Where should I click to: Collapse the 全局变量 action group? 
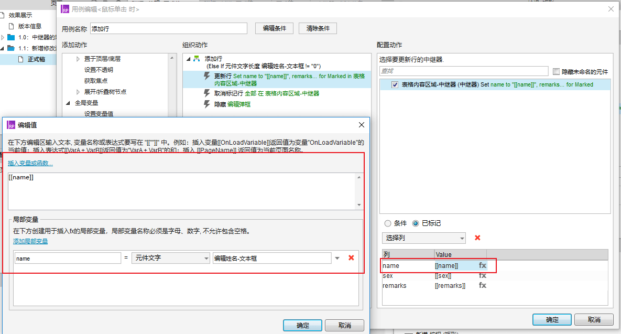pos(68,103)
